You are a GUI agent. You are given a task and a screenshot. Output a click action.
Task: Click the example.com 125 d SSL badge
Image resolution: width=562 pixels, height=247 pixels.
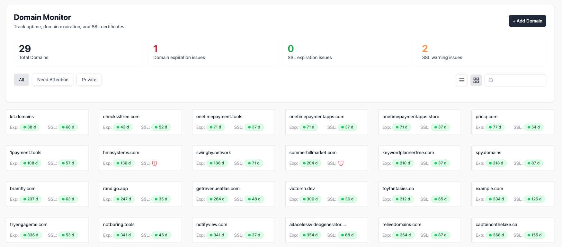534,199
